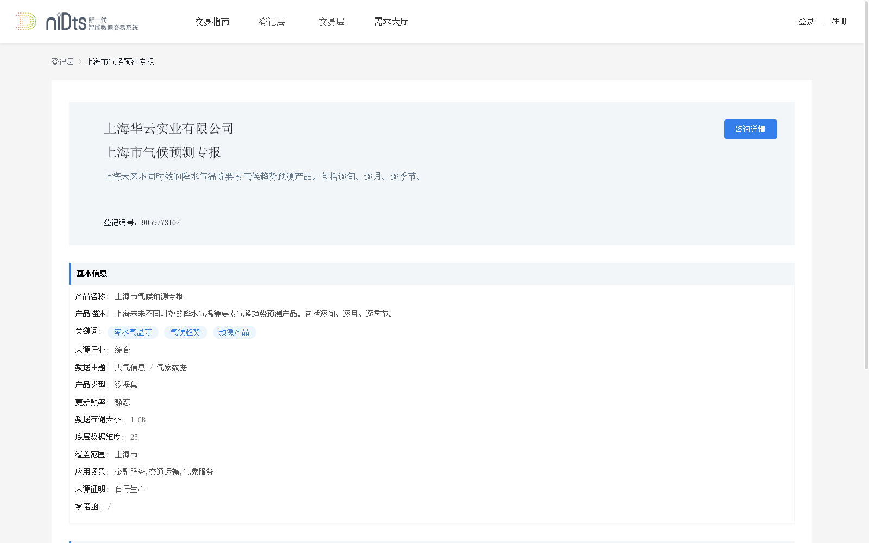The image size is (869, 543).
Task: Click the 底层数据维度 value 25
Action: (134, 437)
